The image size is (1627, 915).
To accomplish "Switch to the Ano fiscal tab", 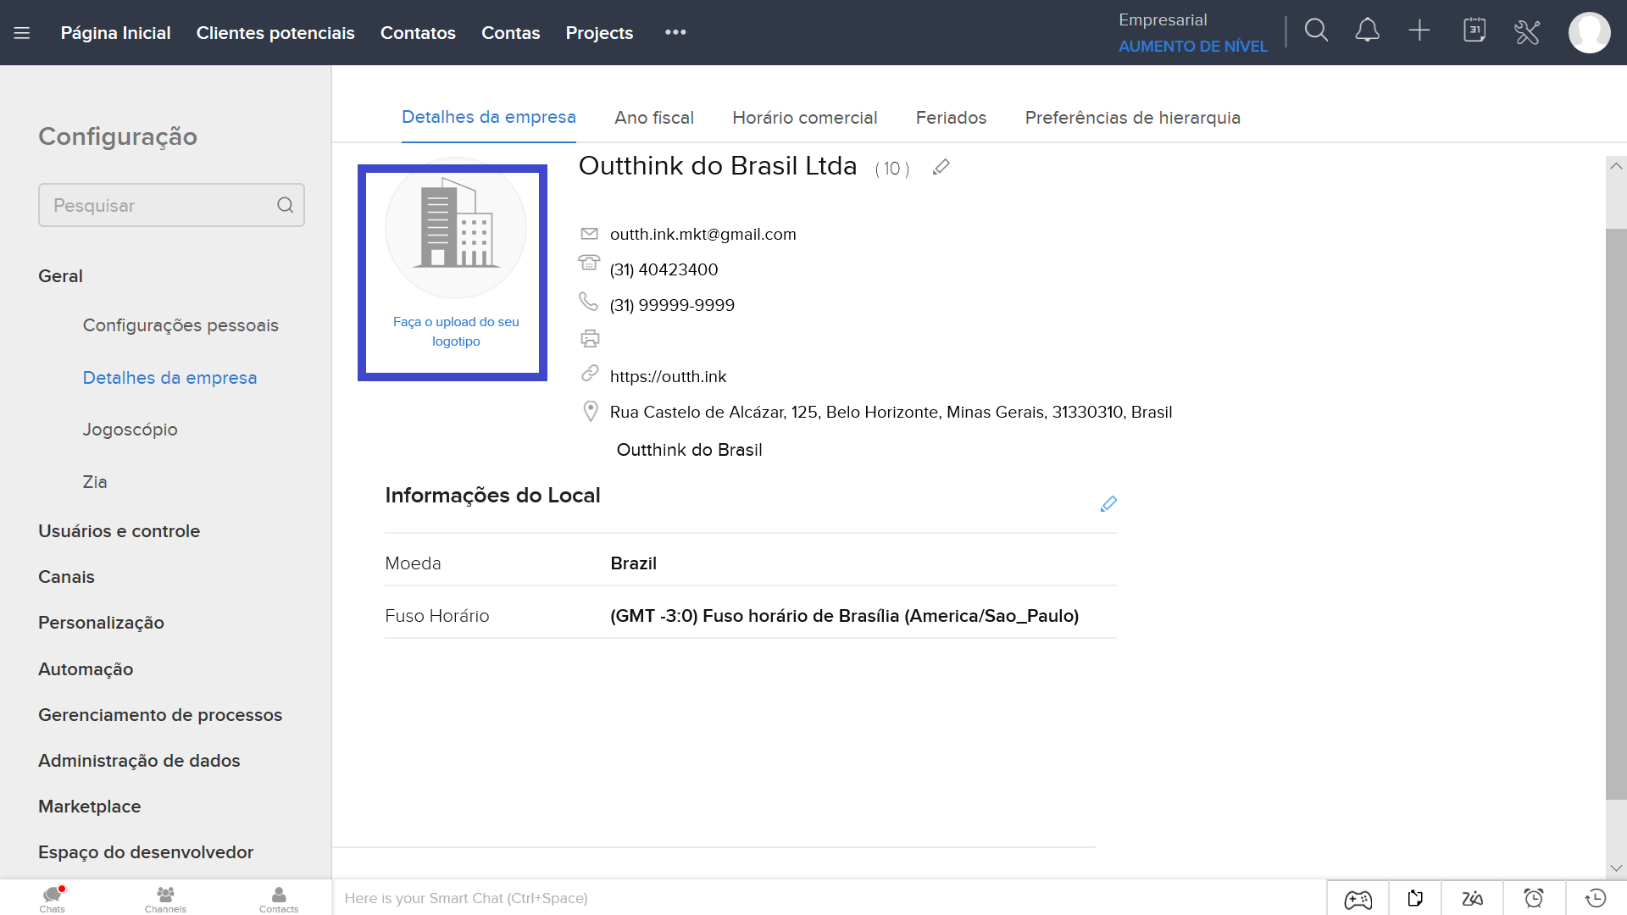I will [654, 118].
